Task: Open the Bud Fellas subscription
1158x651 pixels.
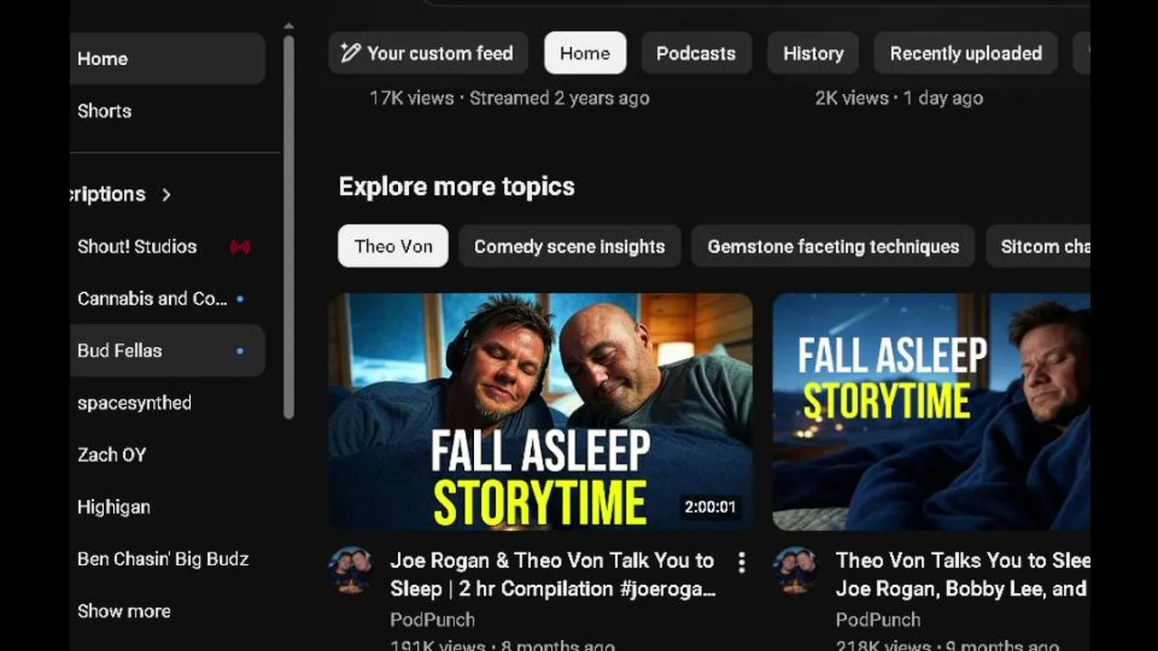Action: [166, 351]
